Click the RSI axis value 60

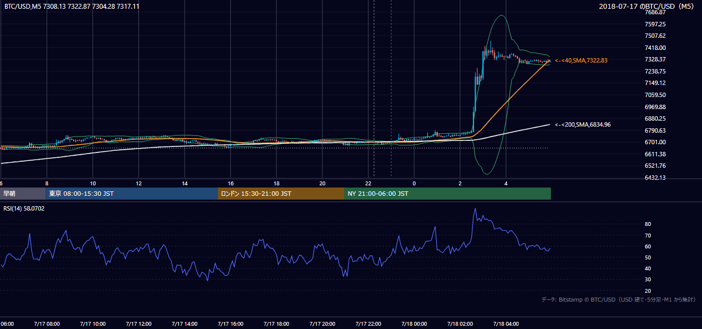[x=648, y=246]
